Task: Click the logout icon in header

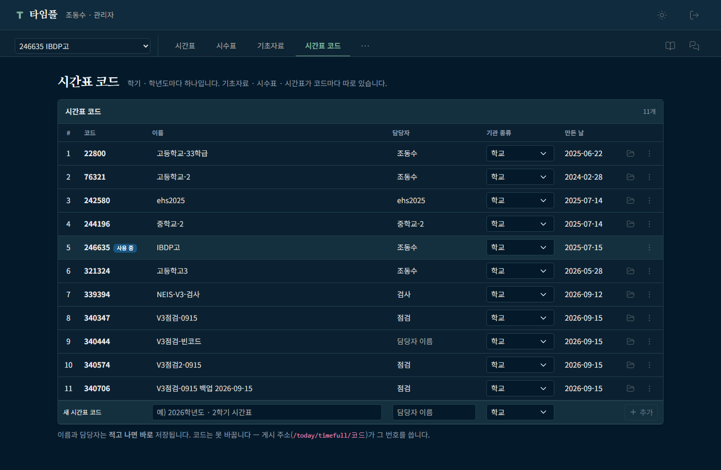Action: (694, 15)
